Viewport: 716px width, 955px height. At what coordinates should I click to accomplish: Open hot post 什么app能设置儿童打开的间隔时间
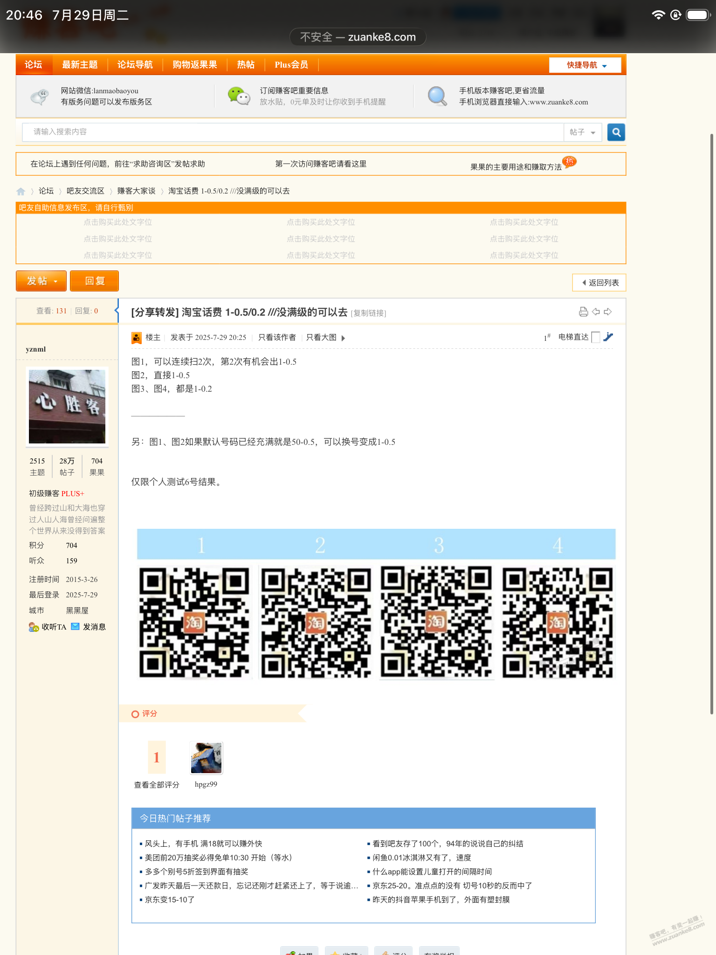coord(432,872)
